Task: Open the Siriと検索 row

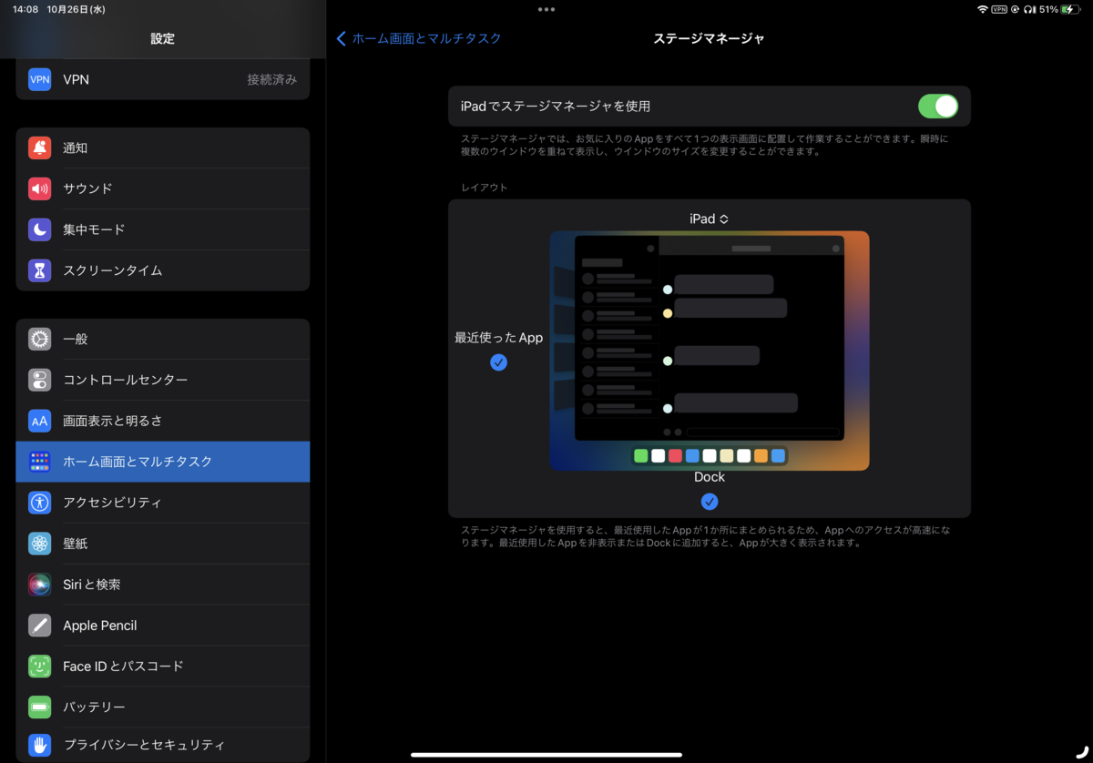Action: pyautogui.click(x=163, y=585)
